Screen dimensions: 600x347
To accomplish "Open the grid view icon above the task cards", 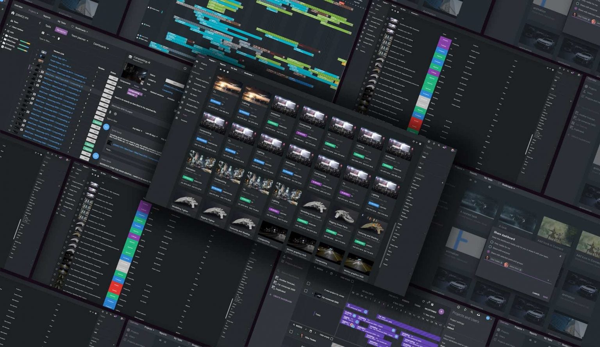I will [221, 70].
